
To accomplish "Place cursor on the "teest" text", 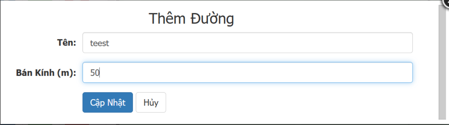I will (x=99, y=43).
